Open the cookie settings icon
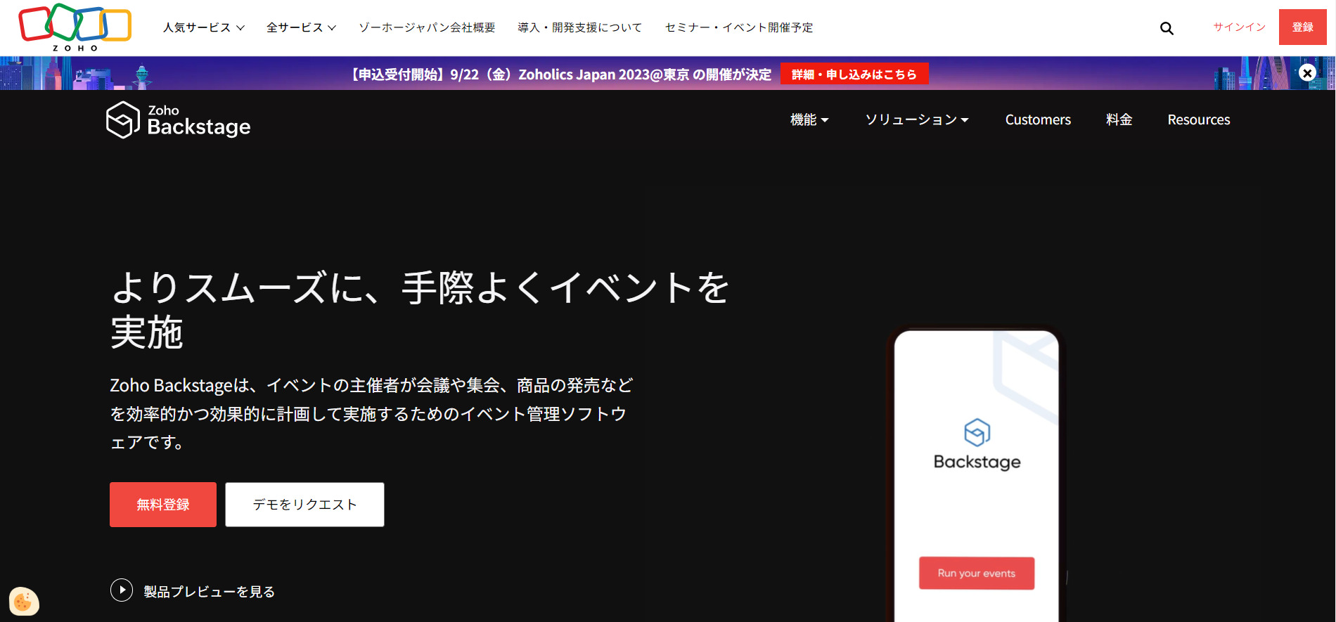The image size is (1336, 622). point(24,602)
